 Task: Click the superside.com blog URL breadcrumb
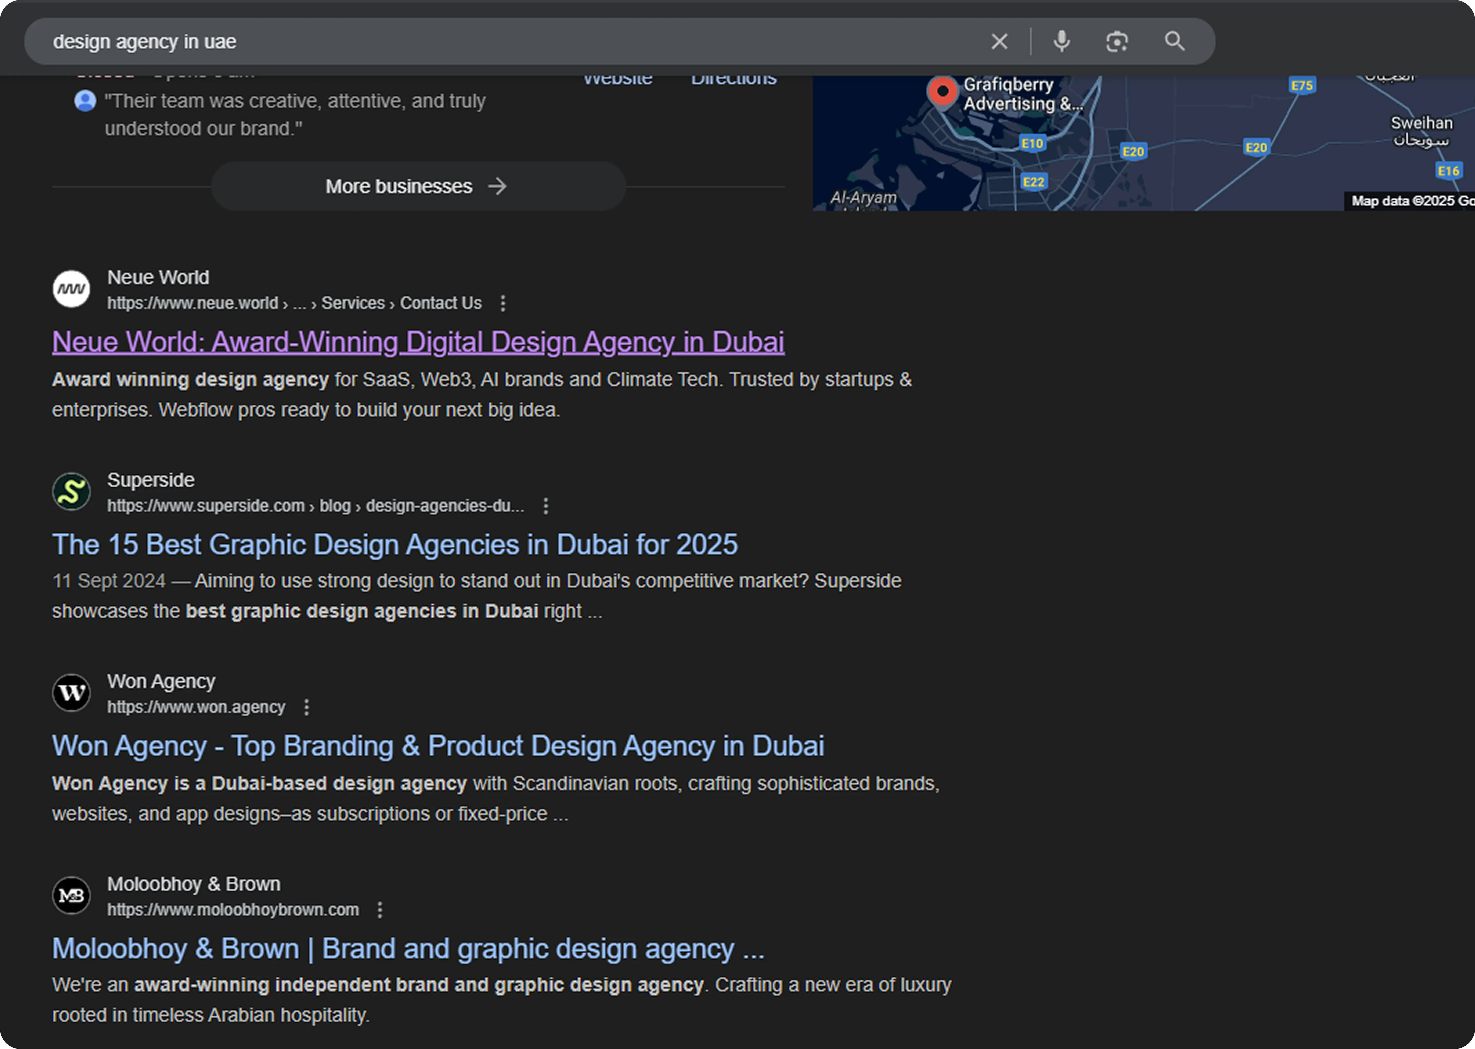315,506
